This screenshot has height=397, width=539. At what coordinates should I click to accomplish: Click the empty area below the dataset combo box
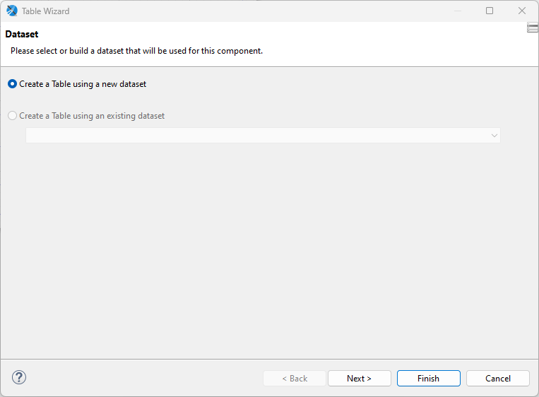(x=268, y=247)
